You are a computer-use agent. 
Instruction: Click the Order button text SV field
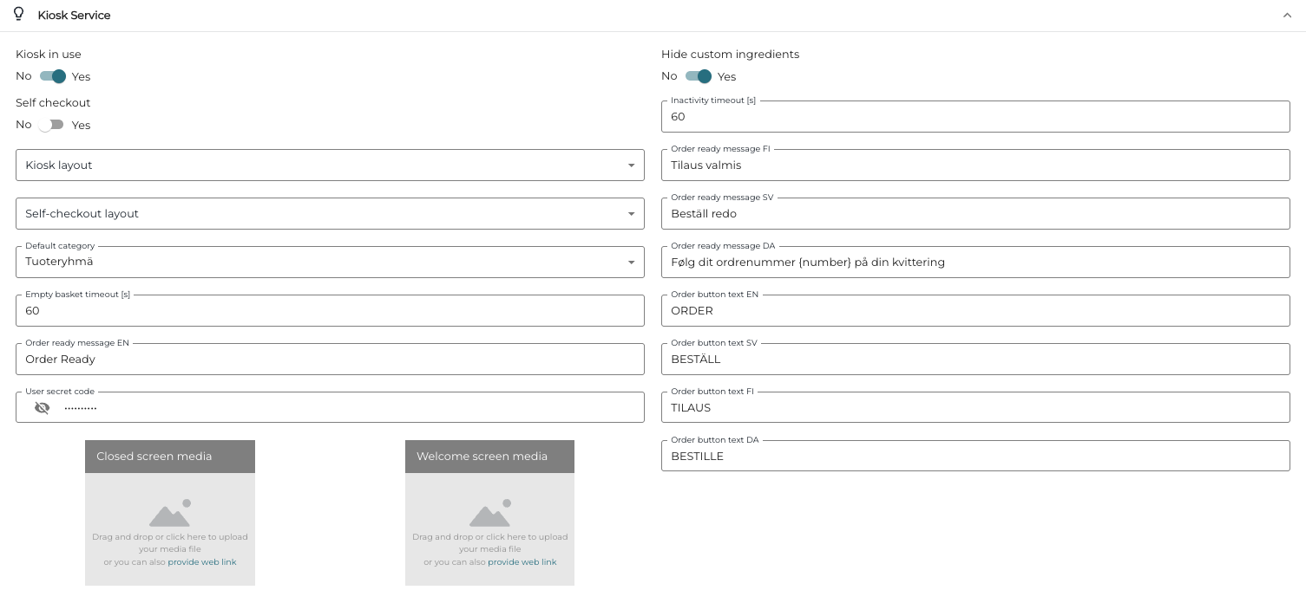[x=975, y=359]
